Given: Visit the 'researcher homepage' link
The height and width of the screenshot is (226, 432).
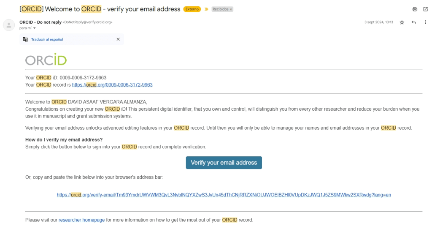Looking at the screenshot, I should click(81, 220).
